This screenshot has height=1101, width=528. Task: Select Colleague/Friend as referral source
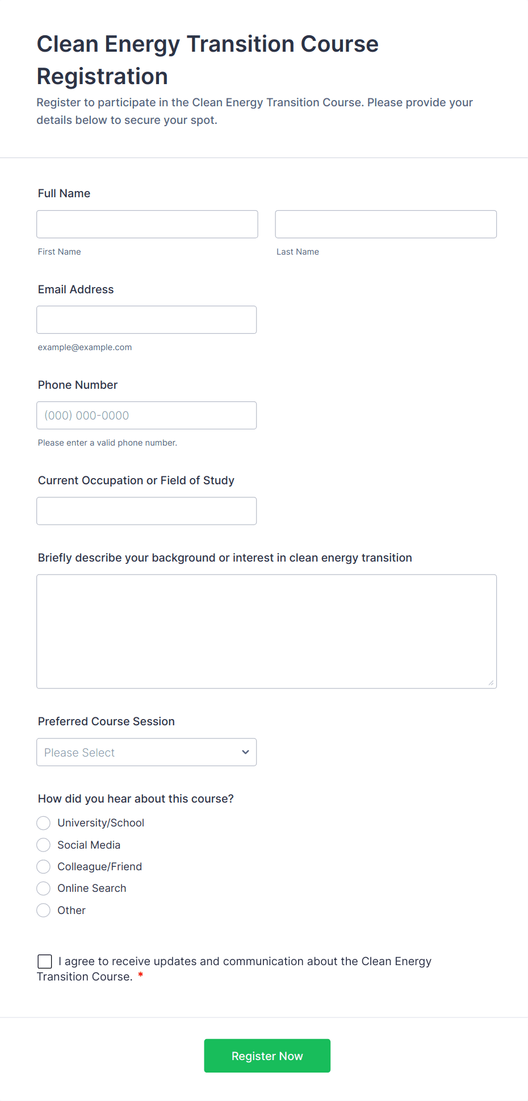coord(44,867)
